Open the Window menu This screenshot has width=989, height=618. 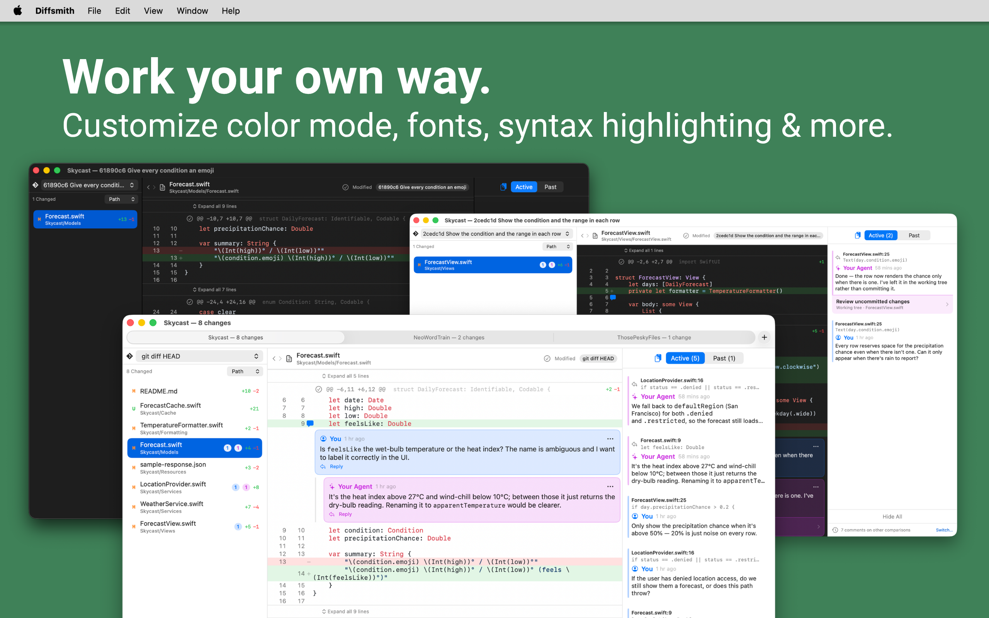pyautogui.click(x=192, y=11)
